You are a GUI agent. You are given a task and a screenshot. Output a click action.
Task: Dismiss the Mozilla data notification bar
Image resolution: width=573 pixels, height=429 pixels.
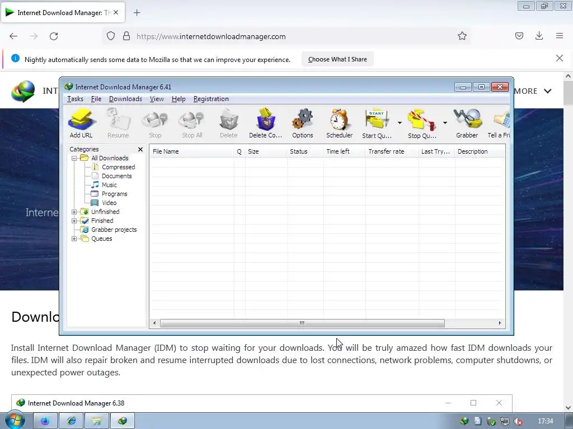[x=560, y=58]
